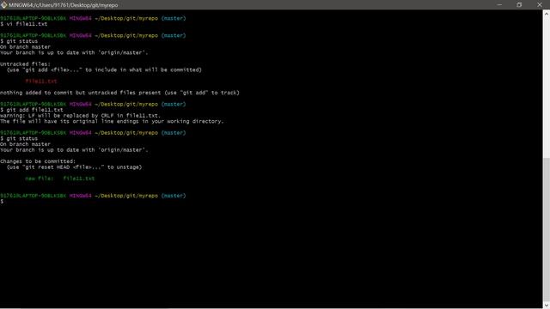Click the 'nothing added to commit' message line
The height and width of the screenshot is (309, 550).
coord(119,93)
